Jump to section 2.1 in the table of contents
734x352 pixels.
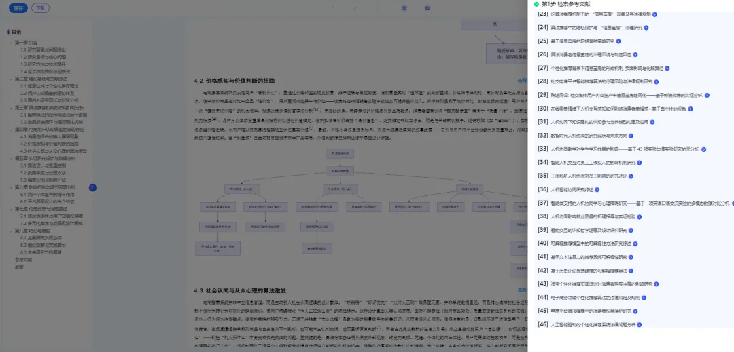click(x=49, y=86)
